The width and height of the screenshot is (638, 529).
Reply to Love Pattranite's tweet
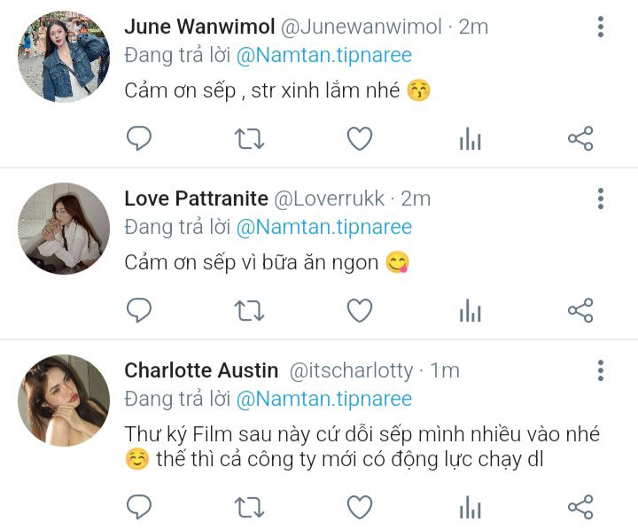point(139,310)
